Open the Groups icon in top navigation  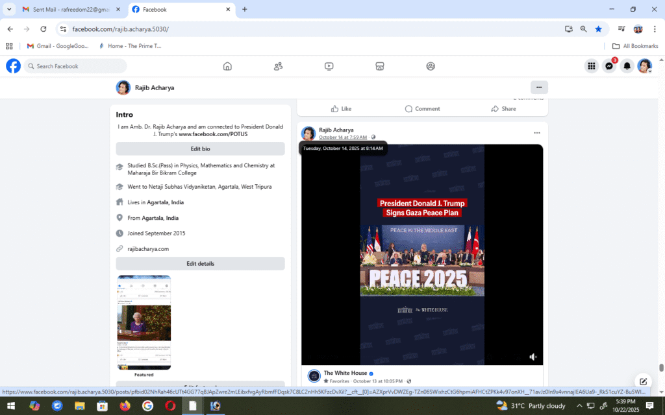431,66
